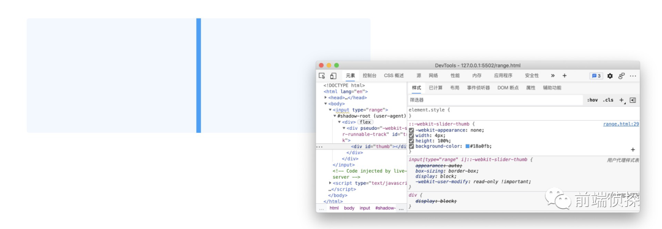662x229 pixels.
Task: Click the box-sizing: border-box declaration
Action: click(447, 171)
